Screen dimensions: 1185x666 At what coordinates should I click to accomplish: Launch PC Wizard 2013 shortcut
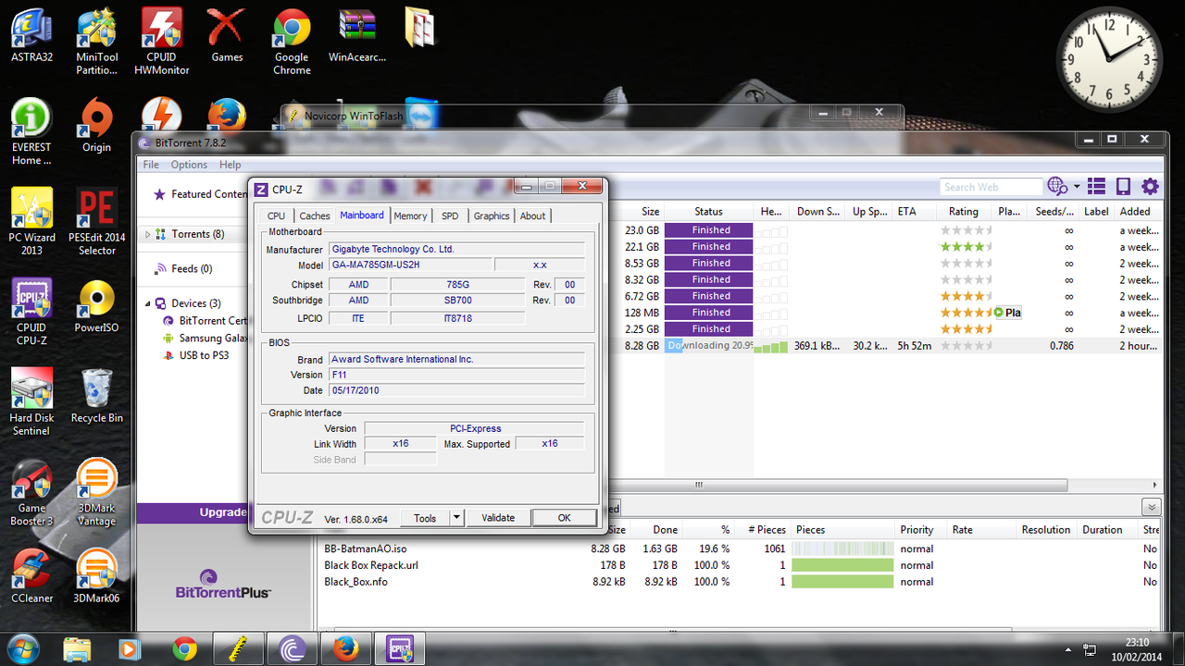tap(31, 222)
